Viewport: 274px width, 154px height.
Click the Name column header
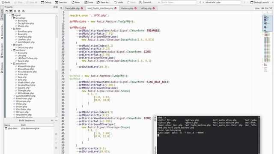pyautogui.click(x=12, y=125)
